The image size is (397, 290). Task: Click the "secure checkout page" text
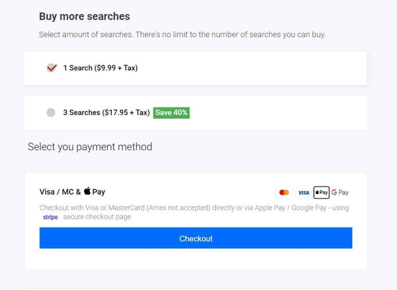pos(97,217)
